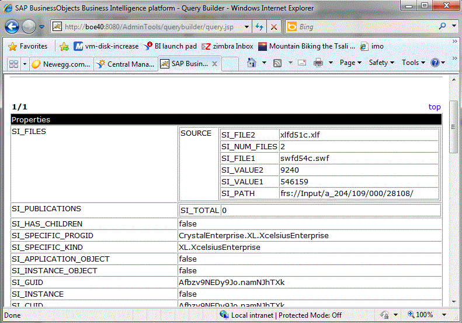Open the Home page icon

251,63
